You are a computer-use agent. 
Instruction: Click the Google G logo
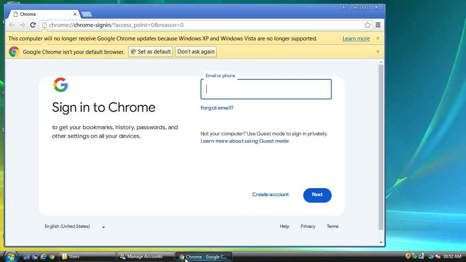pyautogui.click(x=60, y=85)
